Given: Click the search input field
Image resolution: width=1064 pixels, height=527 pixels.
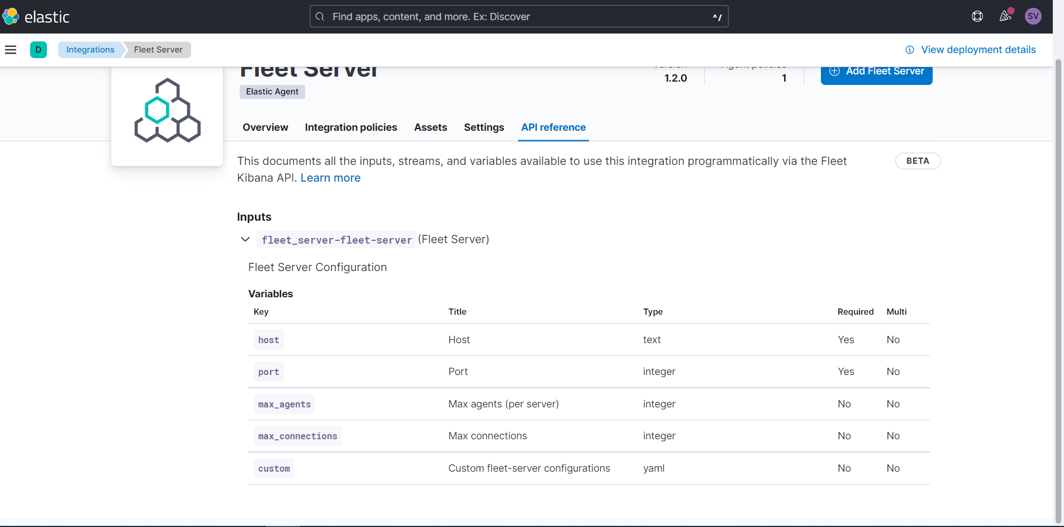Looking at the screenshot, I should (x=518, y=16).
